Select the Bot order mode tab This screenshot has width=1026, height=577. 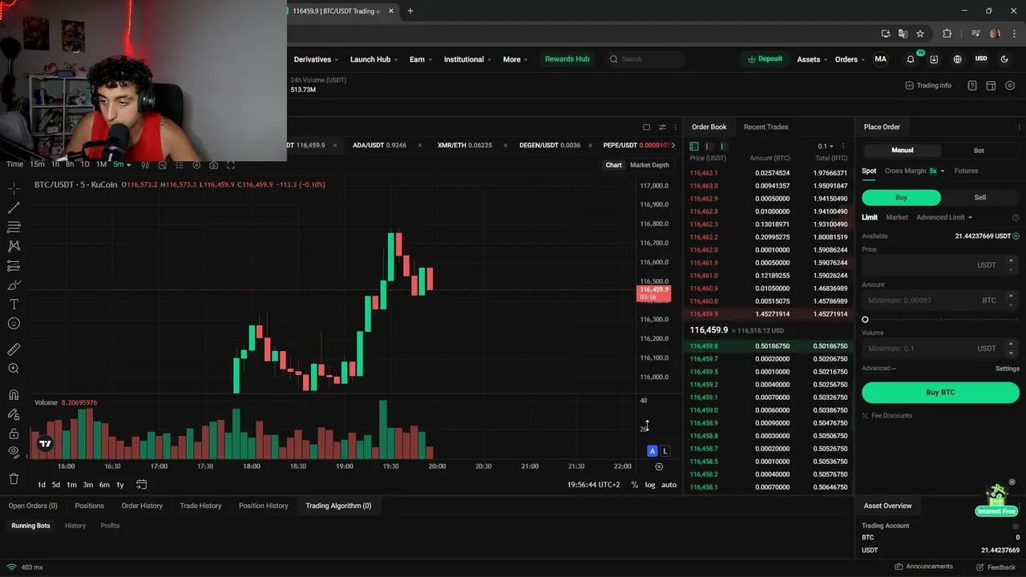979,151
